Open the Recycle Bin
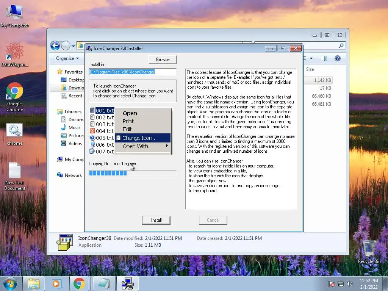Image resolution: width=388 pixels, height=291 pixels. (x=369, y=252)
